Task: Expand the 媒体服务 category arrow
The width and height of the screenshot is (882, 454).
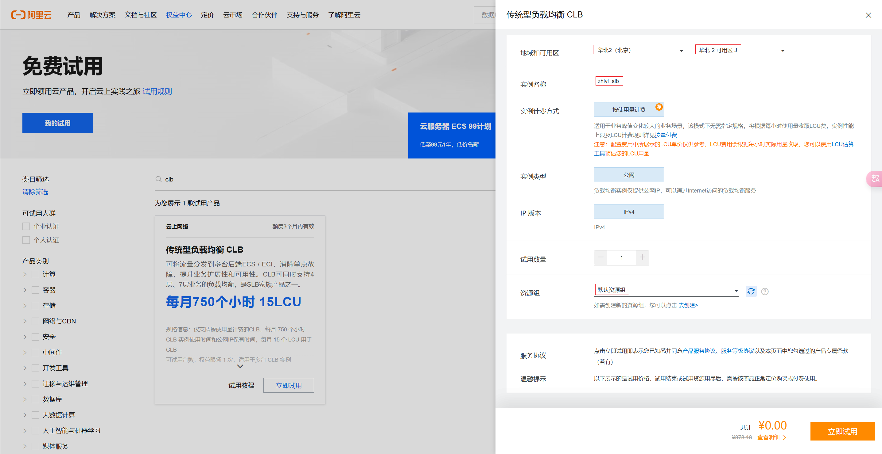Action: [25, 446]
